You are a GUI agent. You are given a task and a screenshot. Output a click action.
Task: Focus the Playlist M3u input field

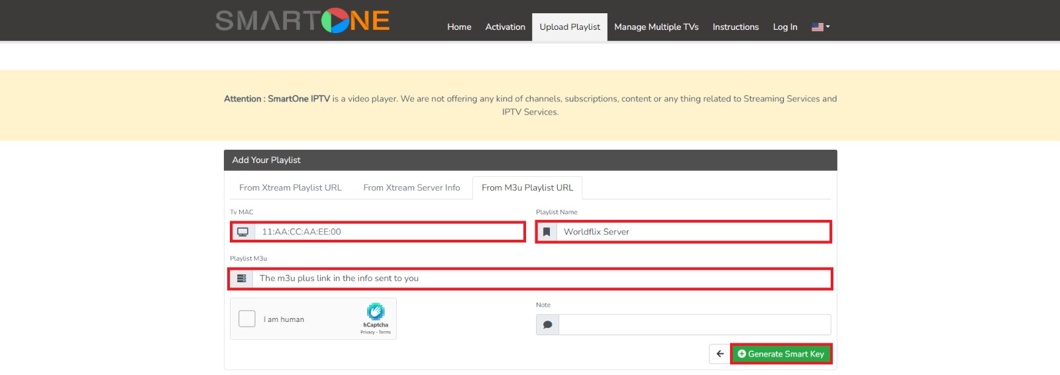tap(541, 278)
